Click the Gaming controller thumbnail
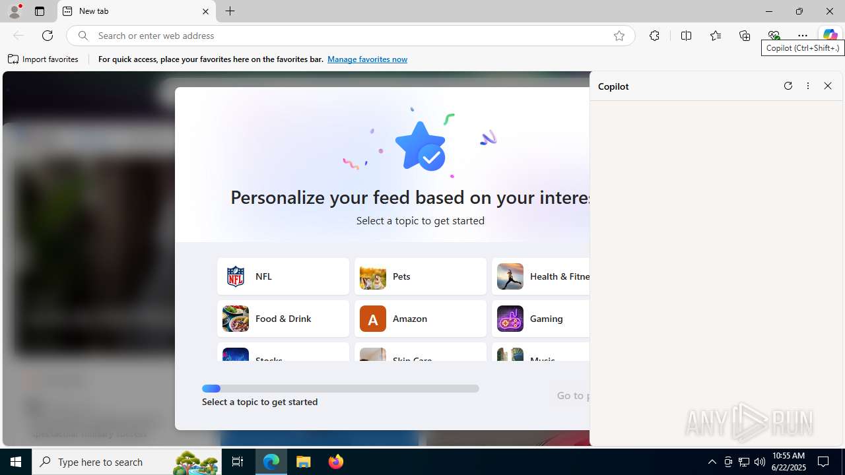 tap(510, 319)
